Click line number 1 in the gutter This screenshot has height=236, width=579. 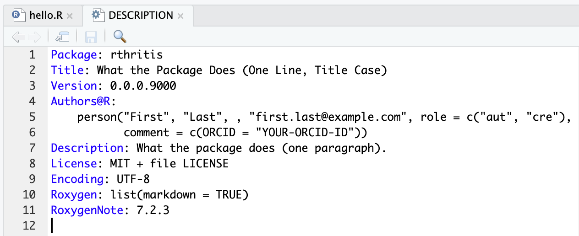[32, 55]
